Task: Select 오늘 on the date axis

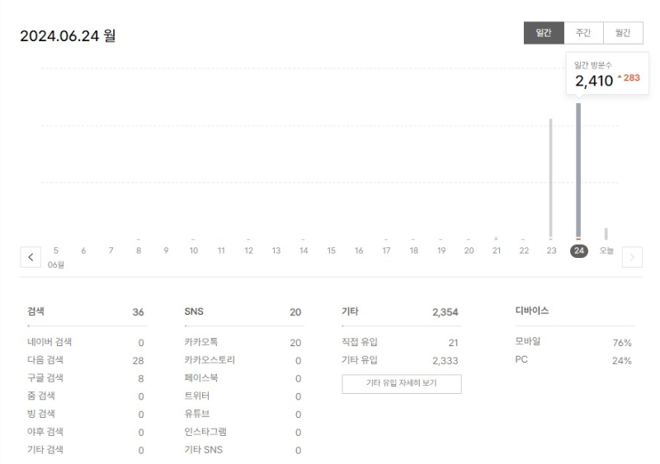Action: (x=606, y=251)
